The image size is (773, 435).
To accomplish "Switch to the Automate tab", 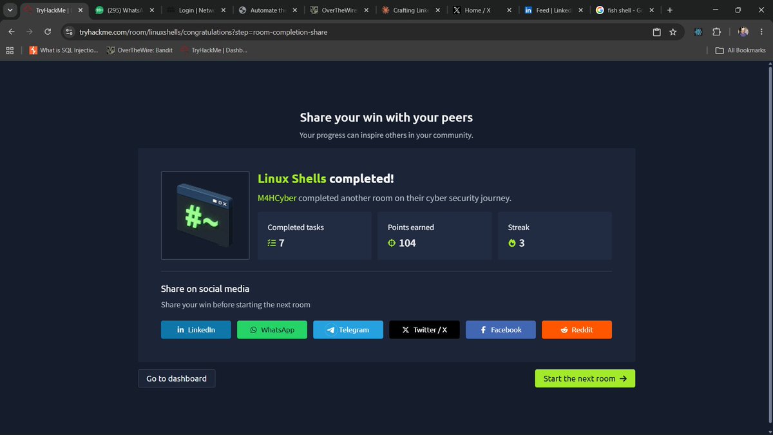I will click(x=267, y=10).
